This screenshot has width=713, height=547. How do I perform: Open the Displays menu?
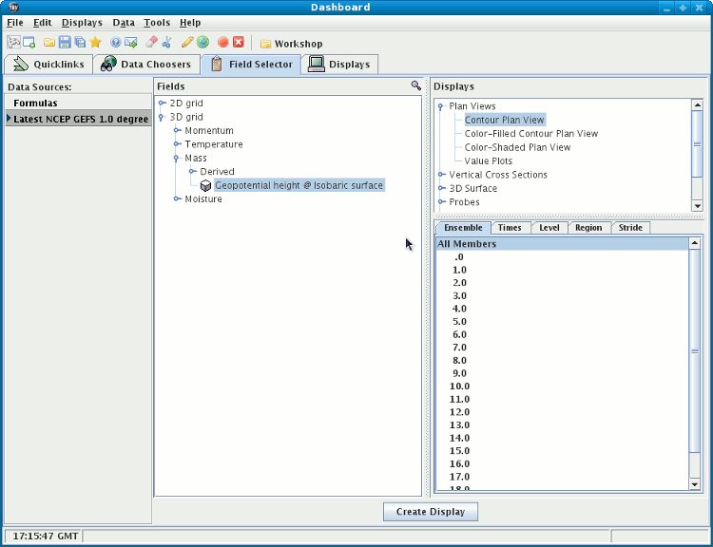pyautogui.click(x=82, y=22)
